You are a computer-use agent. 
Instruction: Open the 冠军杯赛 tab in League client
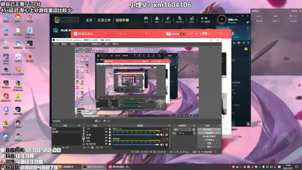tap(122, 20)
